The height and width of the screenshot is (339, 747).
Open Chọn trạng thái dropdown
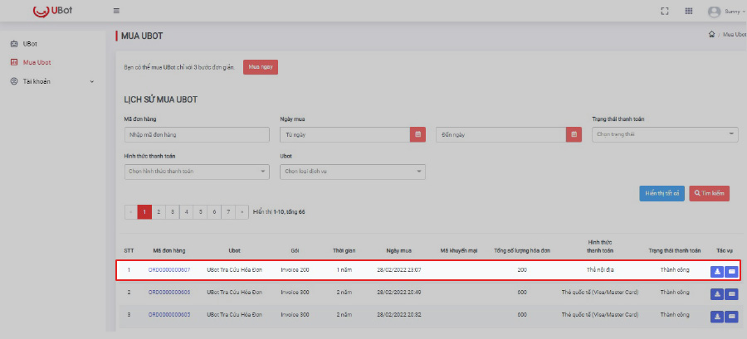click(665, 134)
